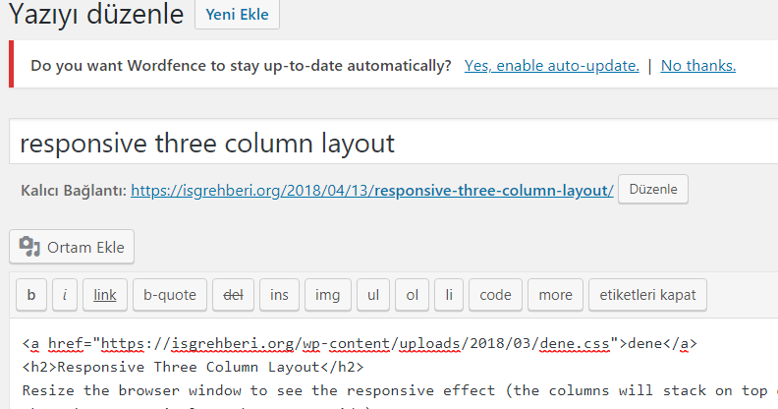The image size is (778, 409).
Task: Click the Yeni Ekle button
Action: pyautogui.click(x=237, y=15)
